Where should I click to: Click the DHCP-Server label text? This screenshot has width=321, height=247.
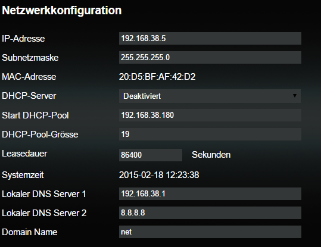(x=29, y=96)
